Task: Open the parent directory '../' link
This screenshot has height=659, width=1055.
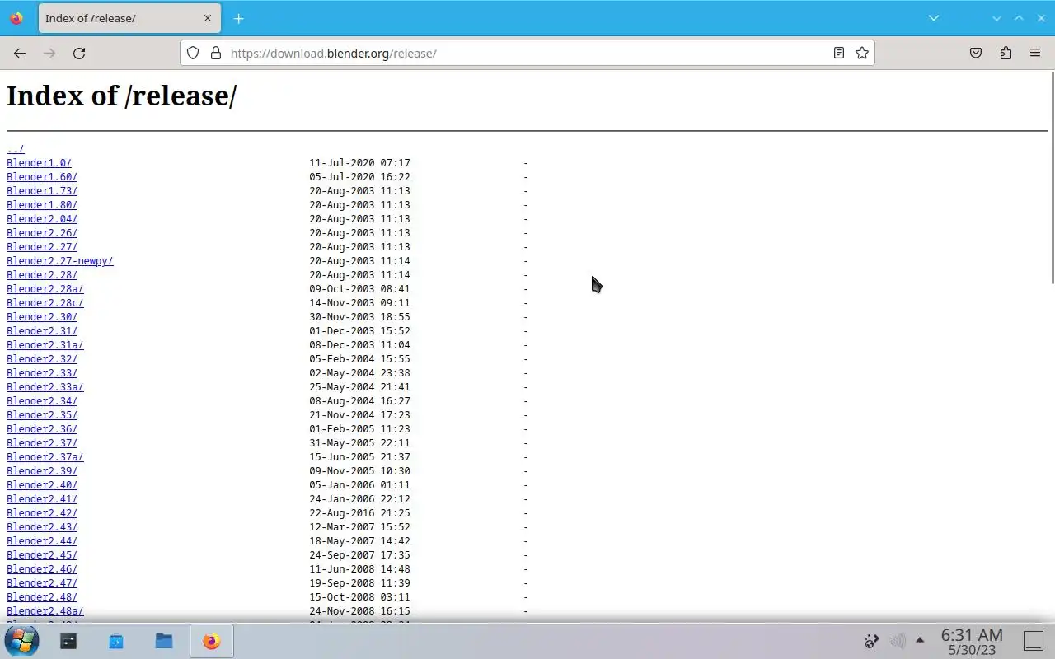Action: click(x=16, y=149)
